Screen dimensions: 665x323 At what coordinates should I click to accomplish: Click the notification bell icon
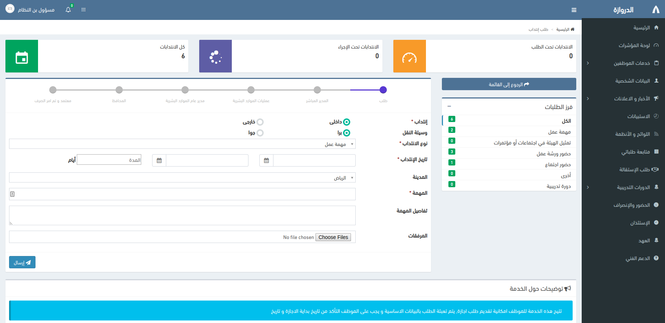pos(68,10)
